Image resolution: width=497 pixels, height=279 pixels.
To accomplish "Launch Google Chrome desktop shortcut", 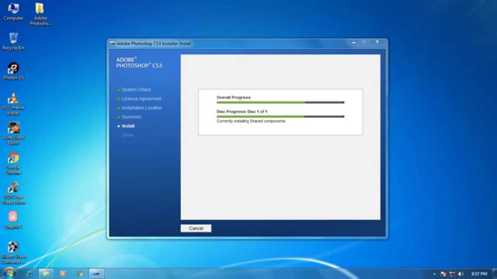I will 14,164.
